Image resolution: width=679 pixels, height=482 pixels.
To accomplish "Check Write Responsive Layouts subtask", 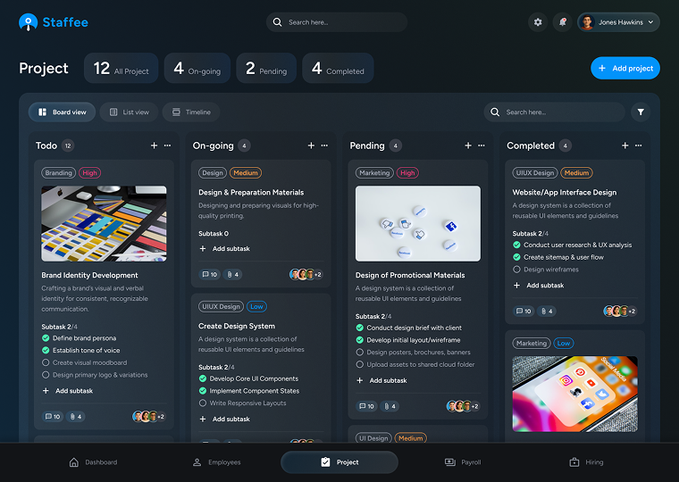I will (202, 403).
